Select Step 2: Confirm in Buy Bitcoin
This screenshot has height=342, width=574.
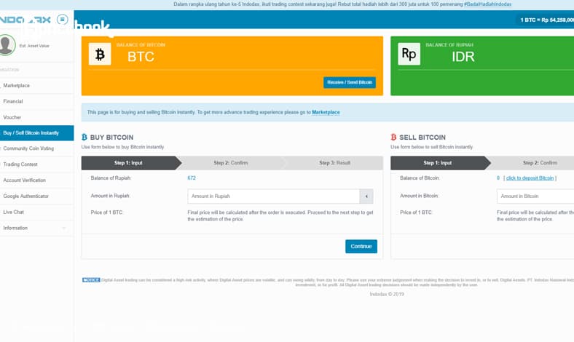(231, 163)
